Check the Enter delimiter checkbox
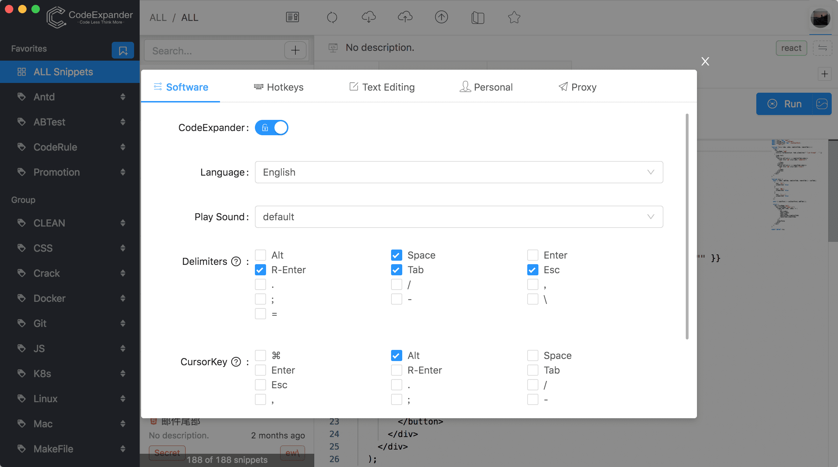The width and height of the screenshot is (838, 467). click(533, 255)
